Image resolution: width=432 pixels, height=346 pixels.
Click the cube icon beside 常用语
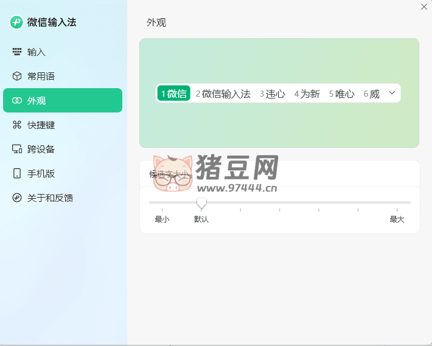click(17, 76)
